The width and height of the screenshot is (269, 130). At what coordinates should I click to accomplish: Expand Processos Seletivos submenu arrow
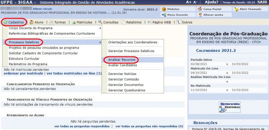(x=100, y=42)
